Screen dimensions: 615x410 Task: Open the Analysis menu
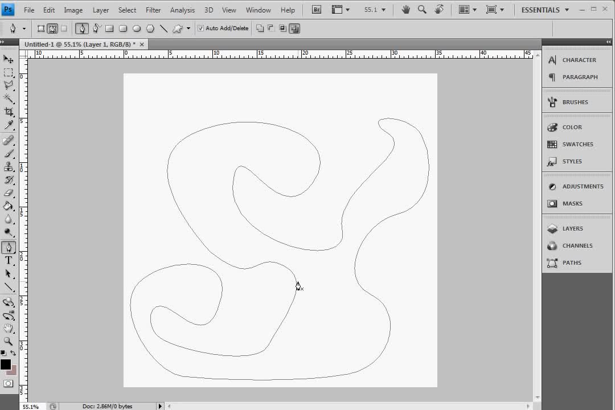182,10
